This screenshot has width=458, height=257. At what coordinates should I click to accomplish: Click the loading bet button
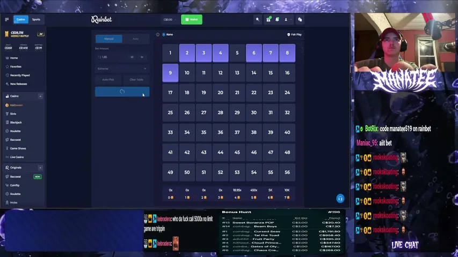point(122,92)
